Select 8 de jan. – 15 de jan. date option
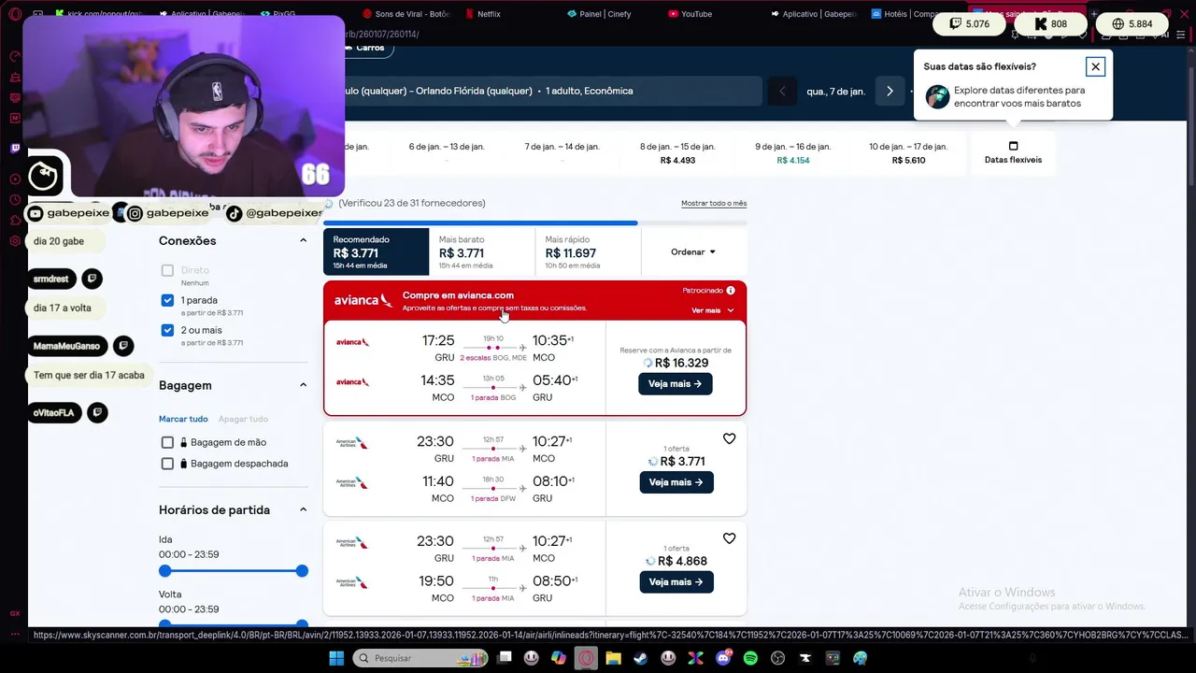Image resolution: width=1196 pixels, height=673 pixels. pyautogui.click(x=677, y=153)
